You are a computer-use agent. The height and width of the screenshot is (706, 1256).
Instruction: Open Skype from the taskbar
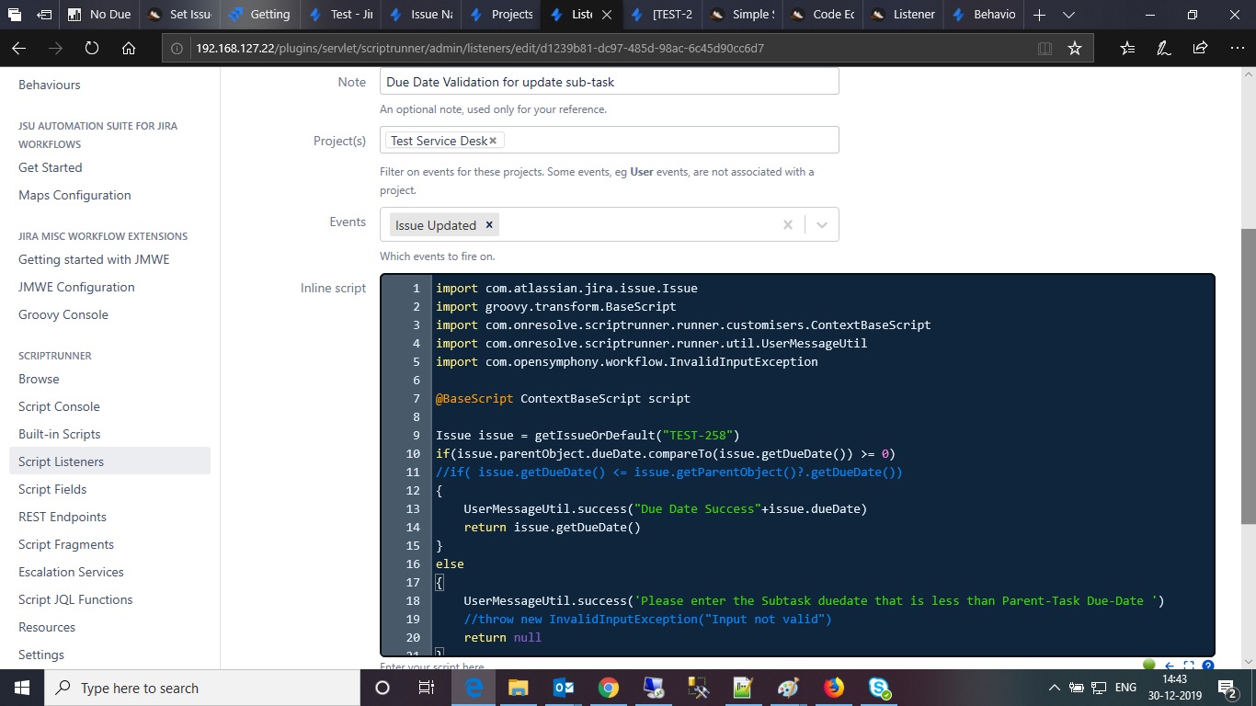(x=879, y=688)
